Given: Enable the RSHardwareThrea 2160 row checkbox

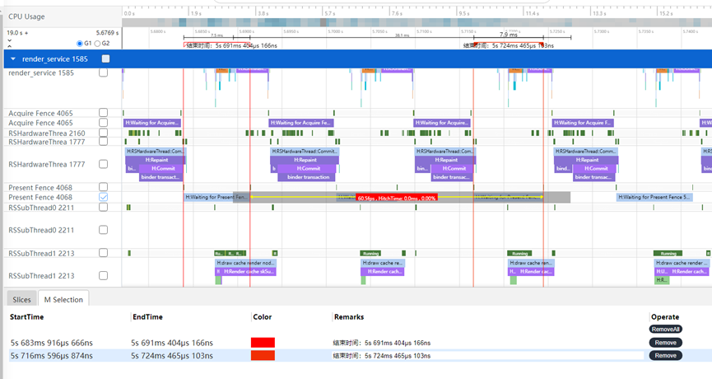Looking at the screenshot, I should pyautogui.click(x=103, y=133).
